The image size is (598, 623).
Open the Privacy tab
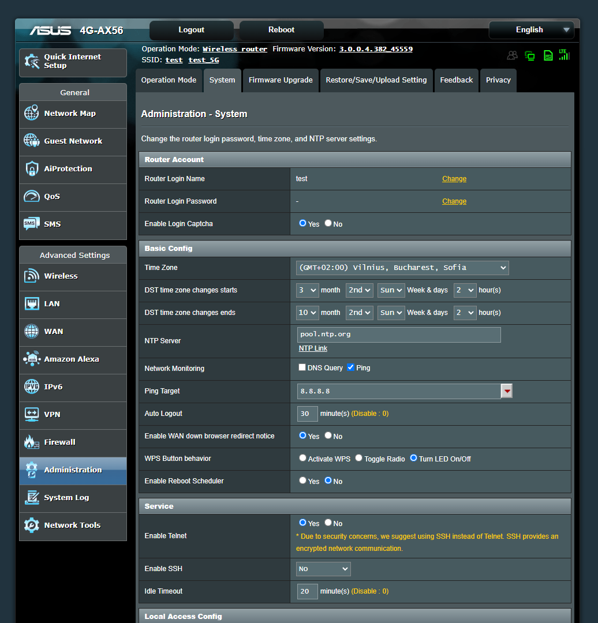point(498,80)
